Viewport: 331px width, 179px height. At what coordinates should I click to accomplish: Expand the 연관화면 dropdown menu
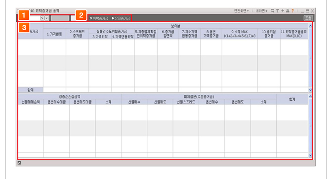pyautogui.click(x=241, y=11)
